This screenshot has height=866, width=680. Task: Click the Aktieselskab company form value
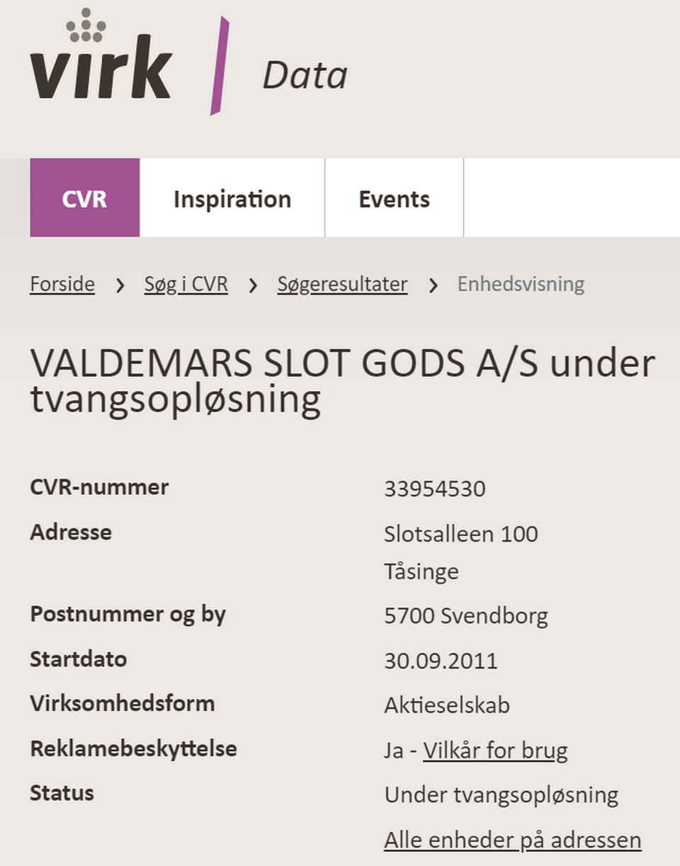(x=447, y=705)
